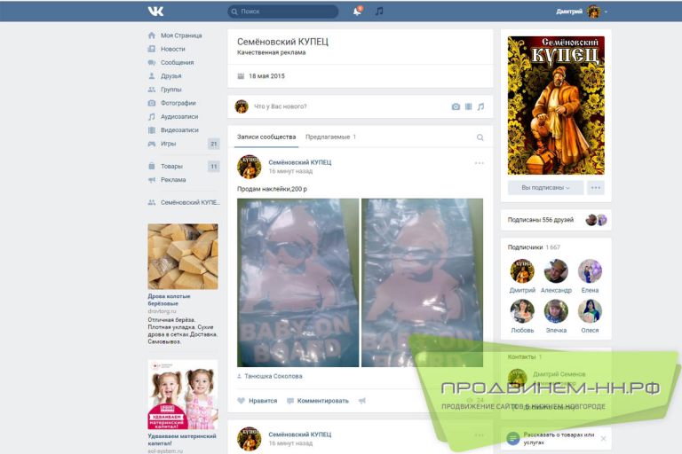Screen dimensions: 682x454
Task: Like the post via Нравится heart
Action: [257, 401]
